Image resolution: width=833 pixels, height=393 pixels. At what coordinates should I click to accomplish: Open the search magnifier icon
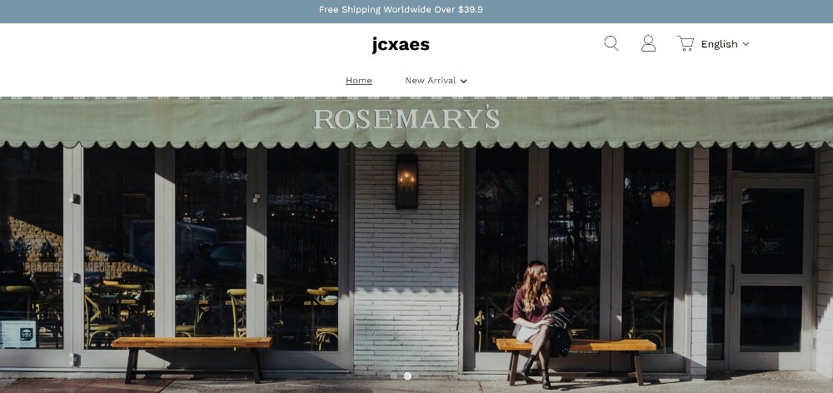pos(611,43)
